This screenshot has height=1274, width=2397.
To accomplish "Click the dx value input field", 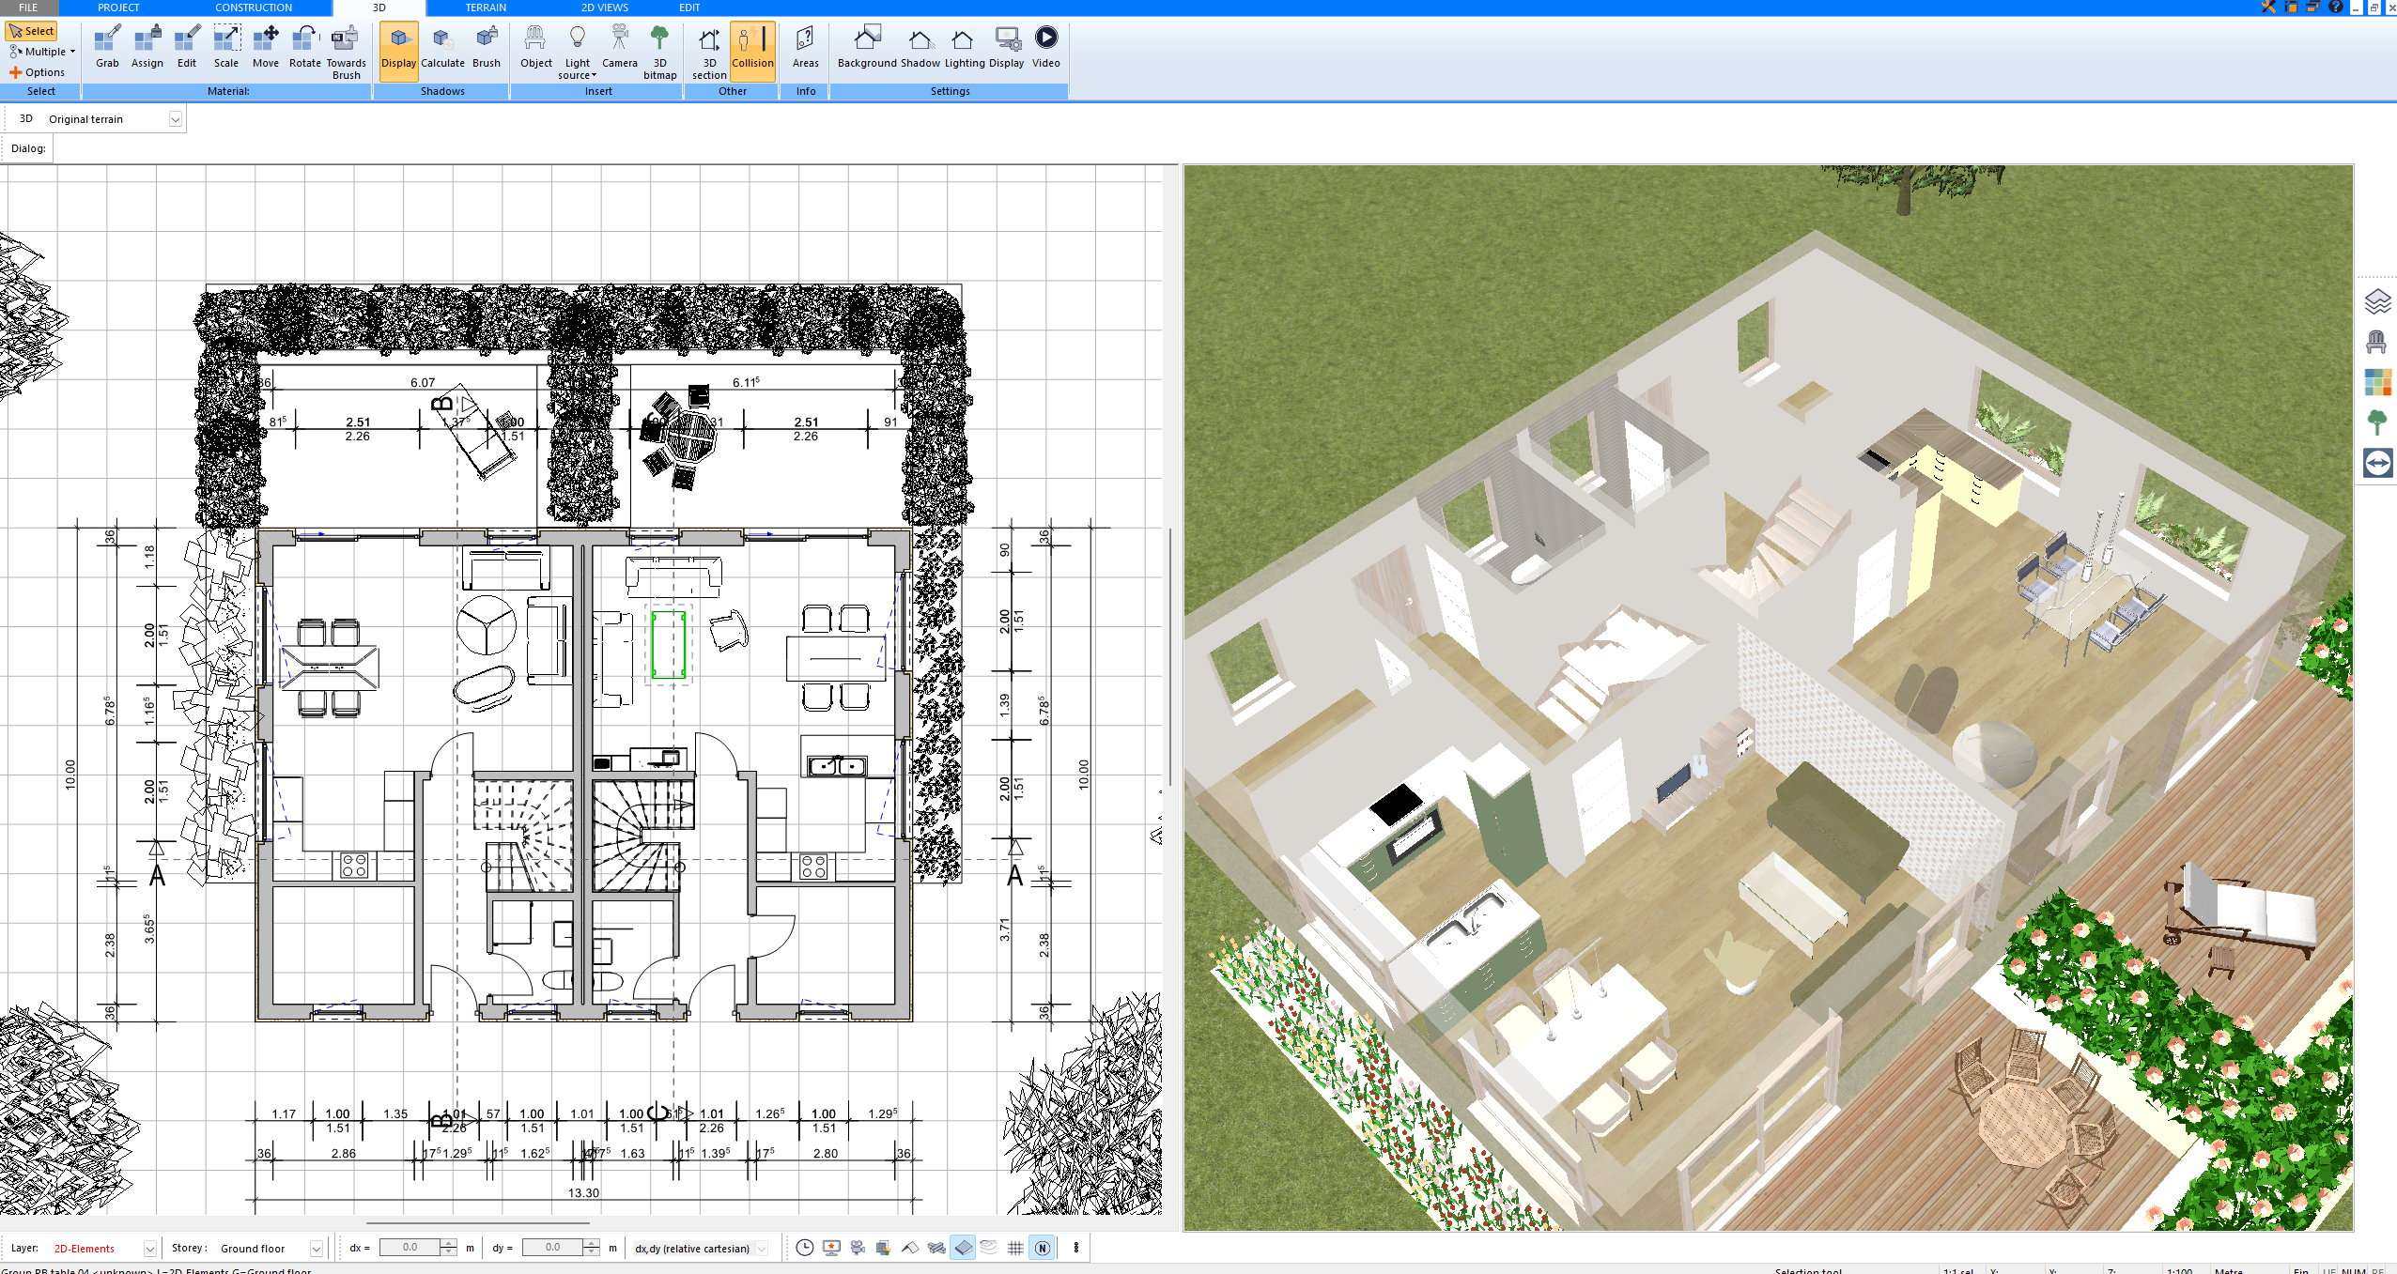I will point(410,1248).
